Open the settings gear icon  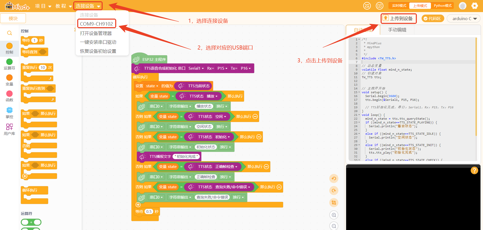pos(474,6)
